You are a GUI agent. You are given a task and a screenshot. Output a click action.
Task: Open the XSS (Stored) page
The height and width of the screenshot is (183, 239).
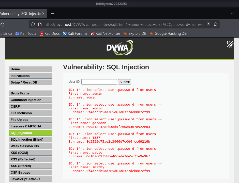[31, 166]
